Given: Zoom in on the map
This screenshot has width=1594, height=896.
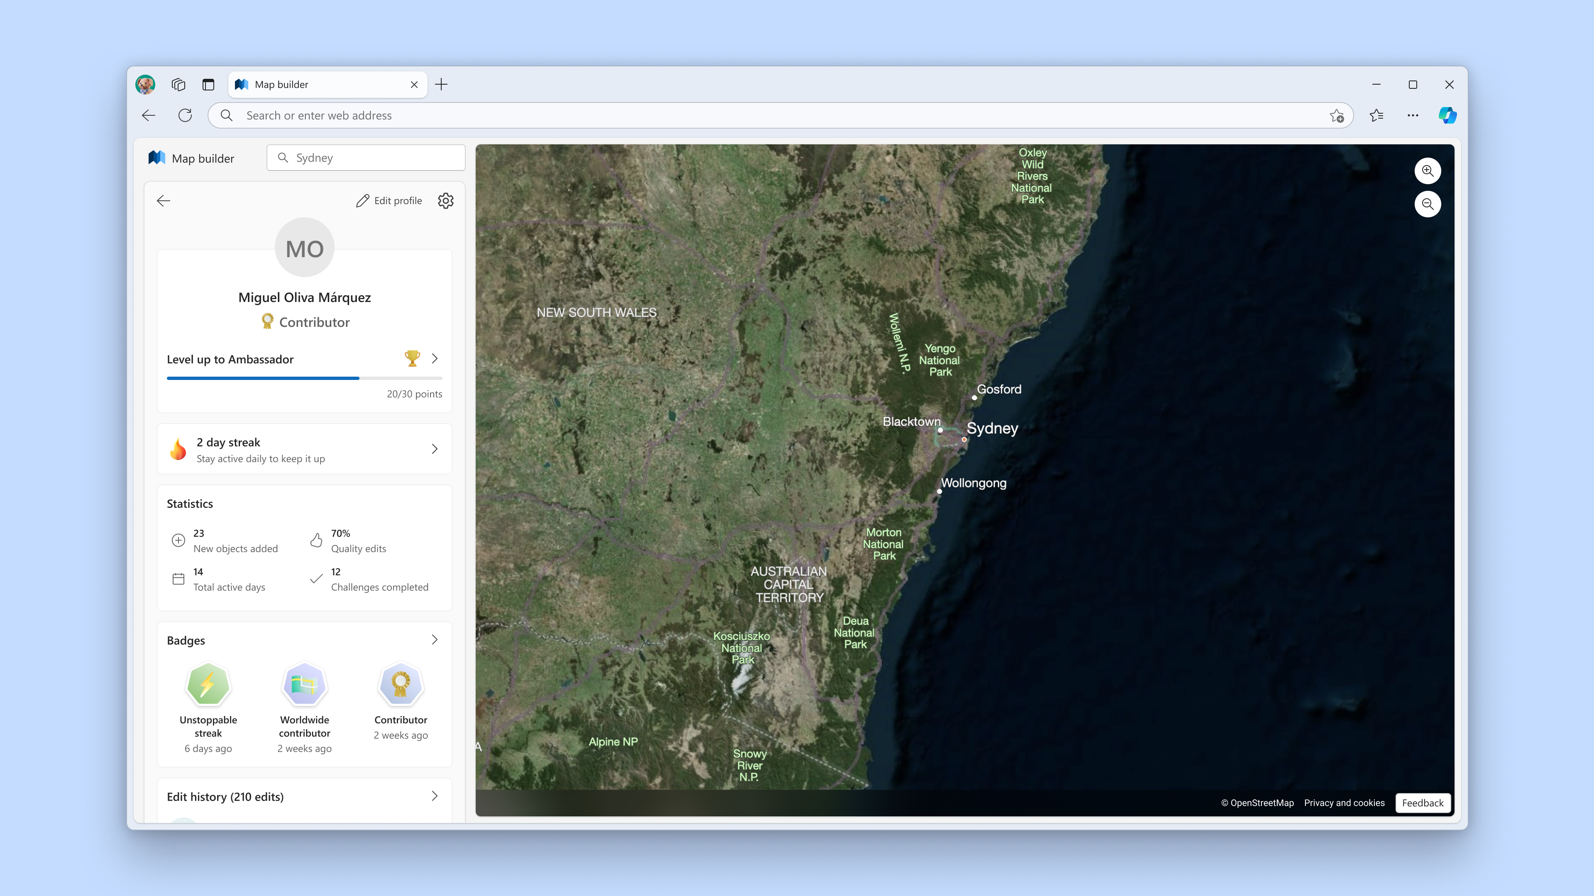Looking at the screenshot, I should pos(1428,171).
